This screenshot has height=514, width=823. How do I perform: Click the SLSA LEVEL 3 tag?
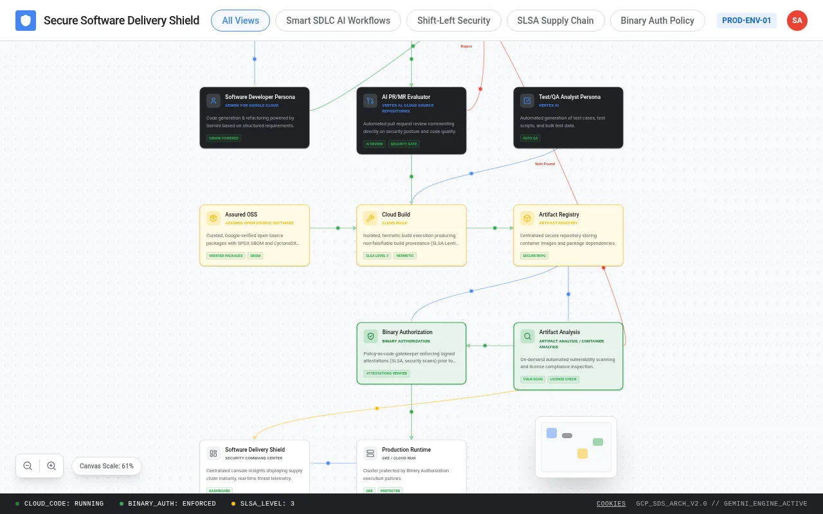pos(377,256)
